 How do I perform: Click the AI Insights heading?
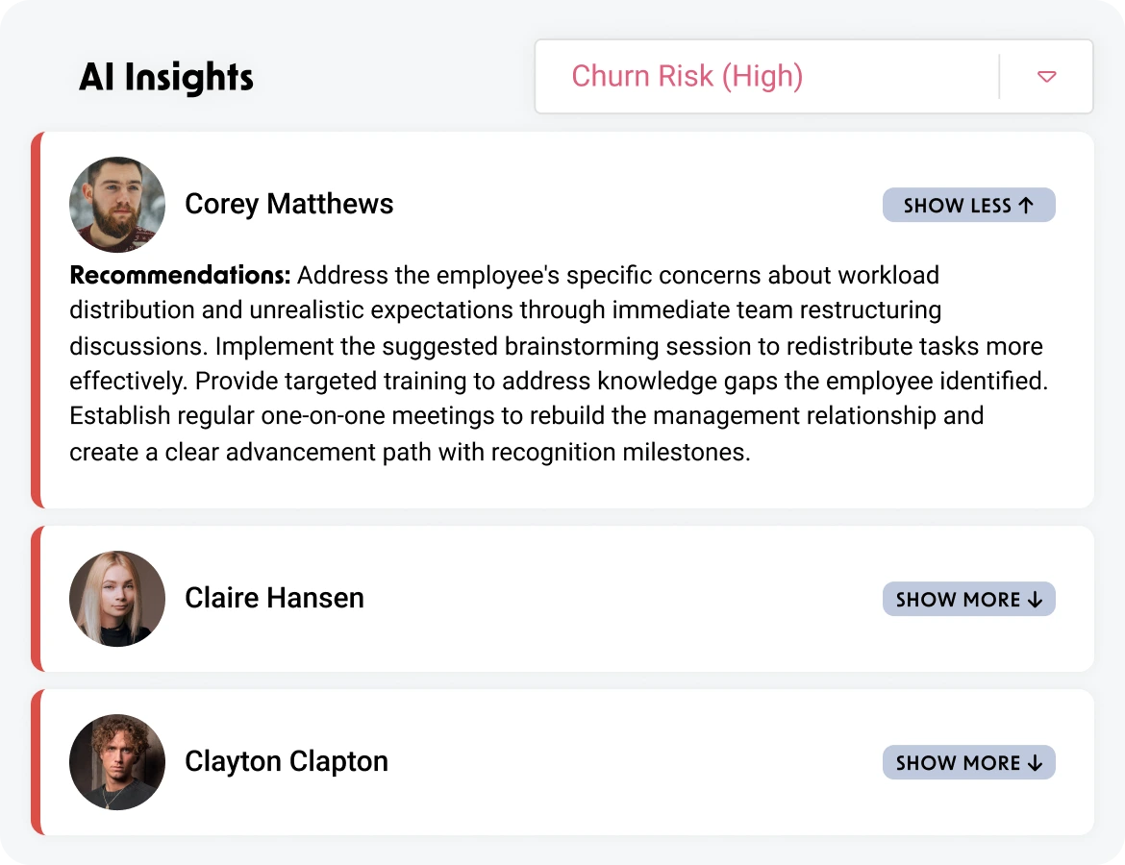165,78
